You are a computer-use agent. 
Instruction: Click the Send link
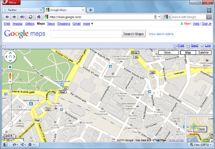point(194,46)
